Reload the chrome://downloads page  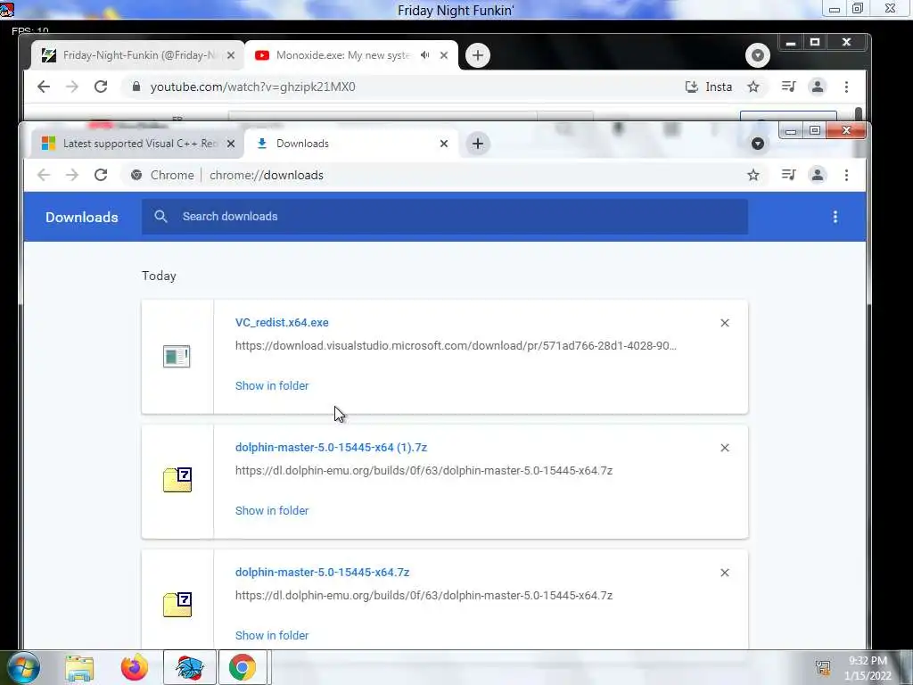101,175
